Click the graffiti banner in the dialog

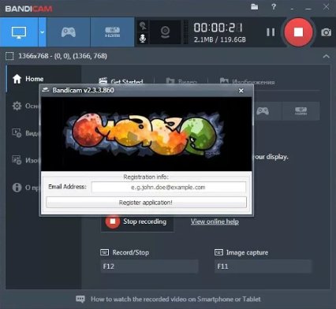(146, 134)
